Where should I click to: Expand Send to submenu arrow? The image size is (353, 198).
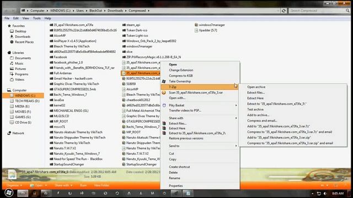click(236, 146)
